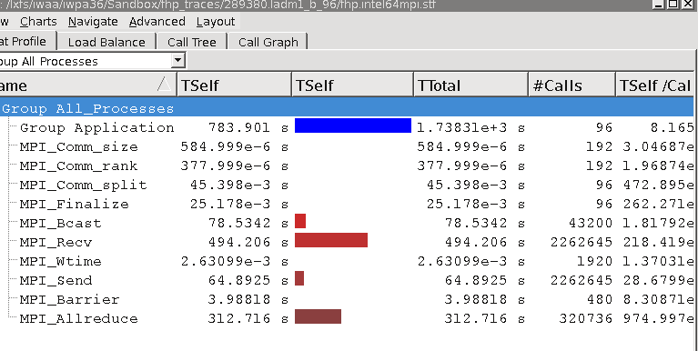
Task: Sort by the #Calls column header
Action: tap(572, 85)
